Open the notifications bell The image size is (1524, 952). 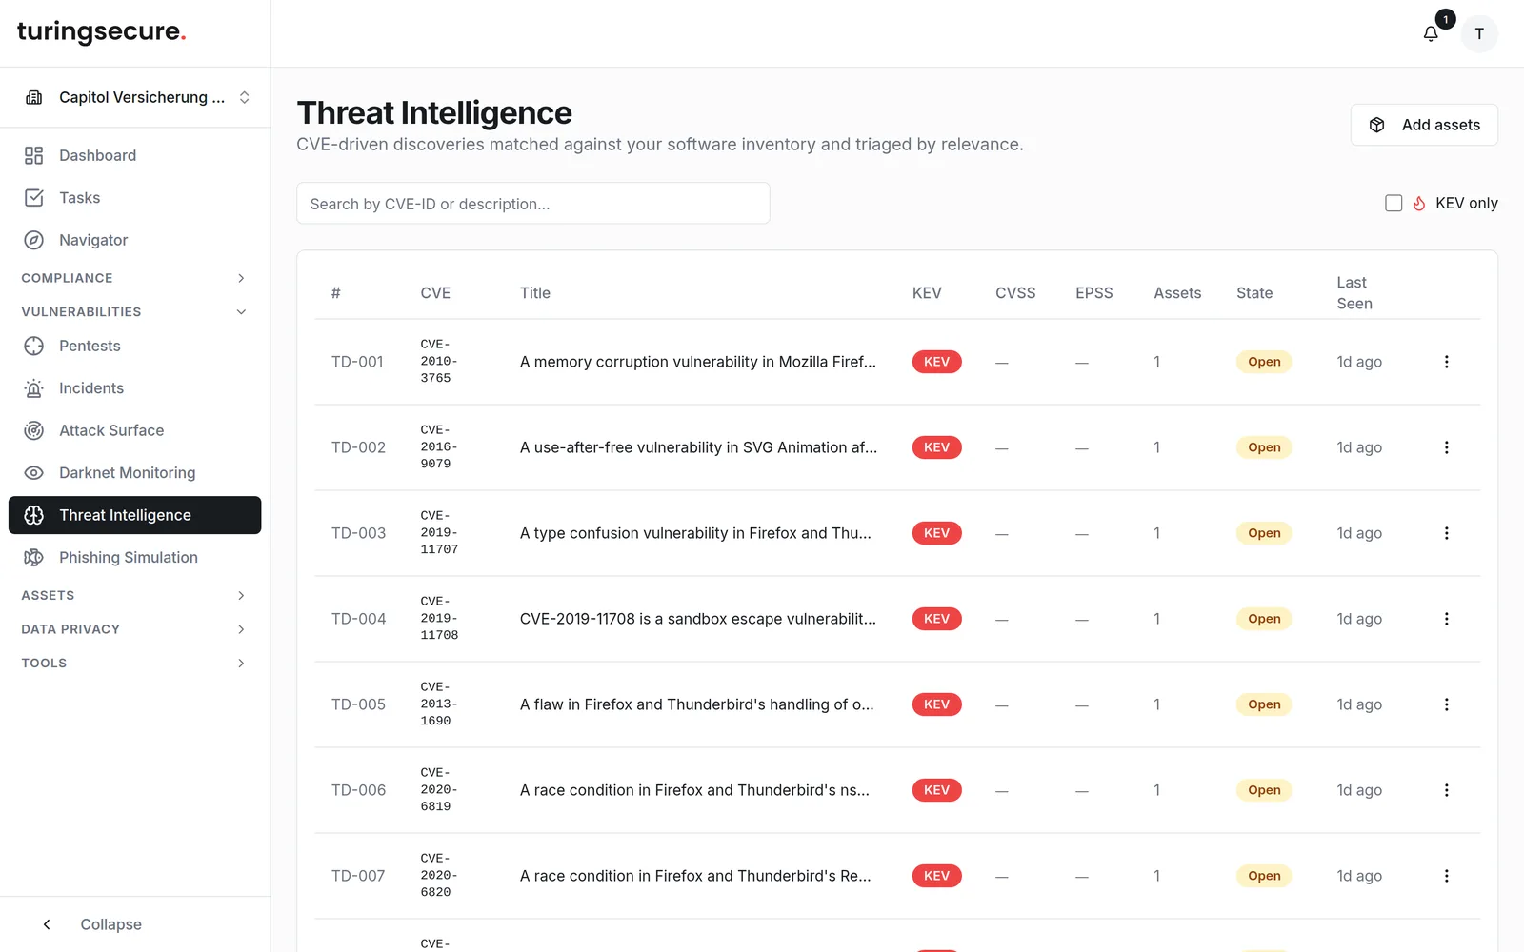tap(1431, 34)
